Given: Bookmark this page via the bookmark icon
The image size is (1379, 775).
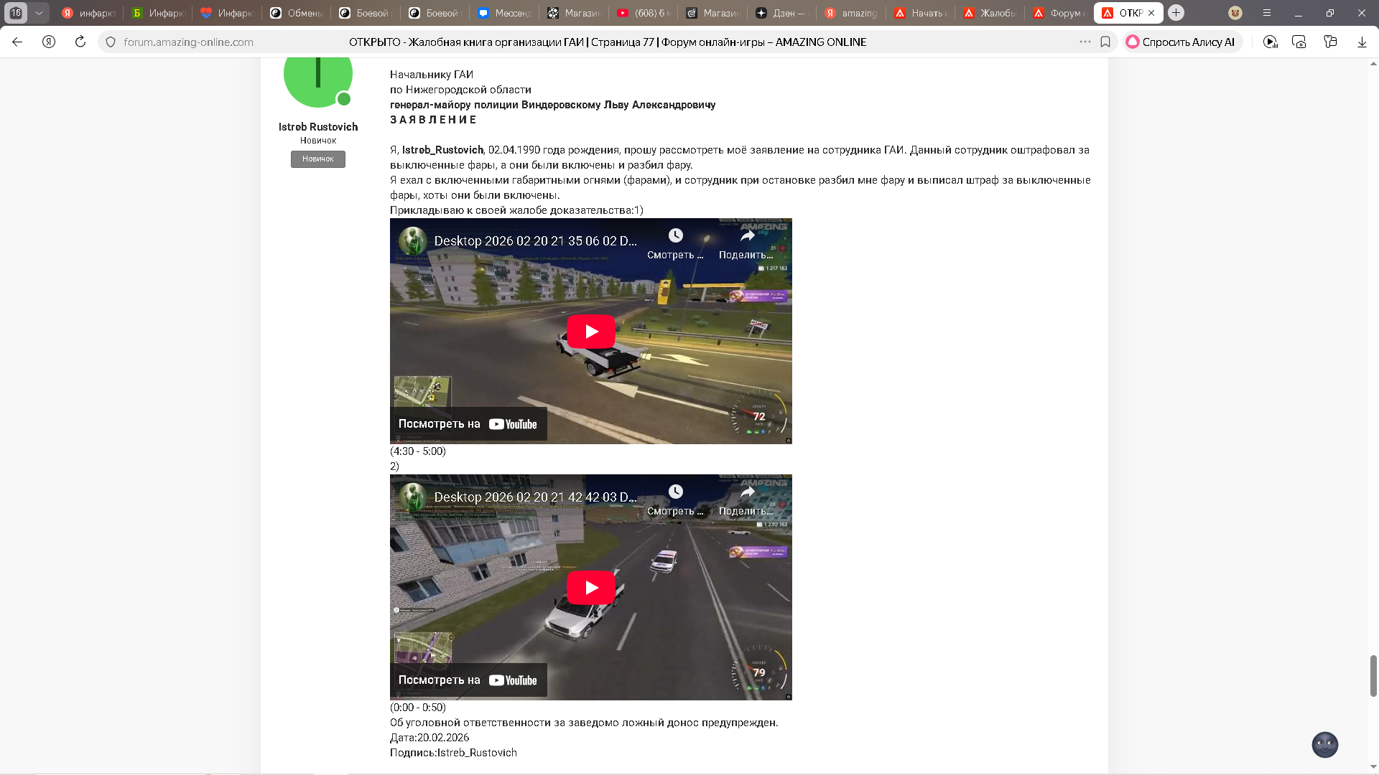Looking at the screenshot, I should (x=1105, y=42).
